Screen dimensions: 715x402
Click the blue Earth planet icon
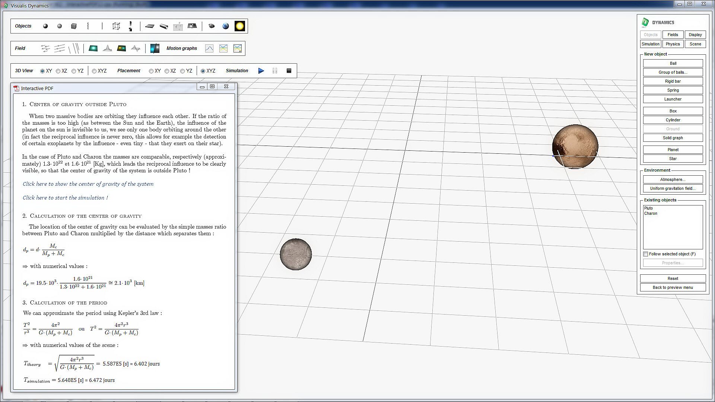226,26
